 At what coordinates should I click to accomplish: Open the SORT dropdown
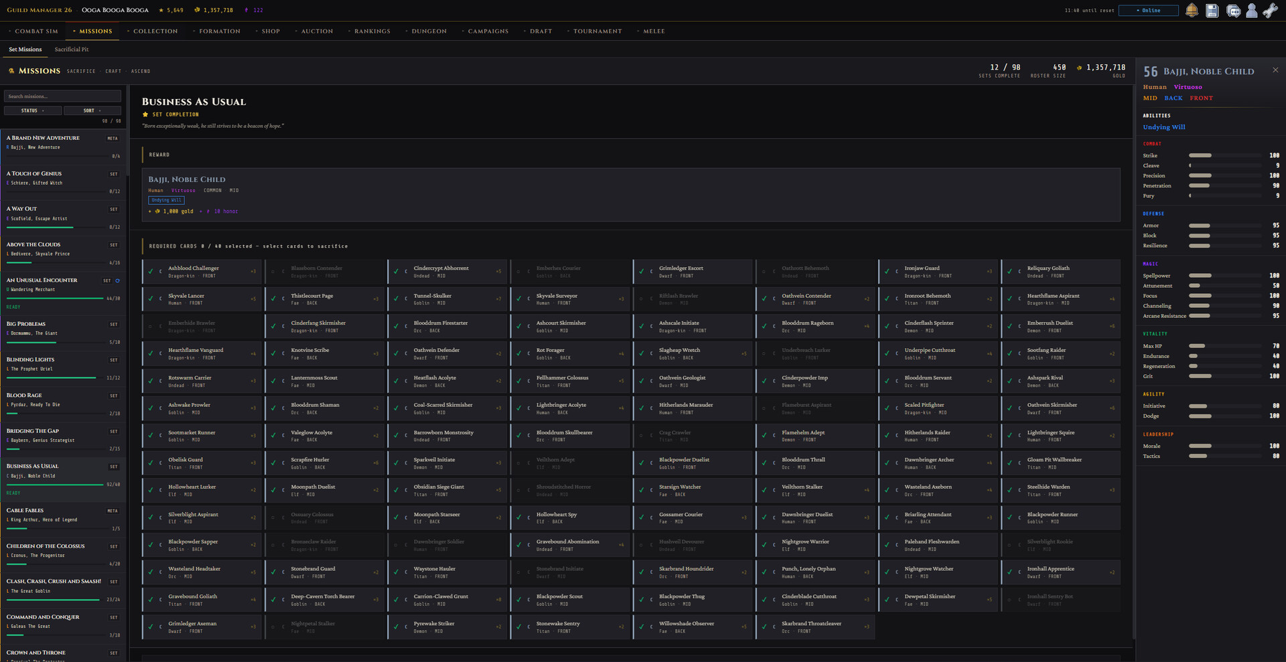point(92,110)
